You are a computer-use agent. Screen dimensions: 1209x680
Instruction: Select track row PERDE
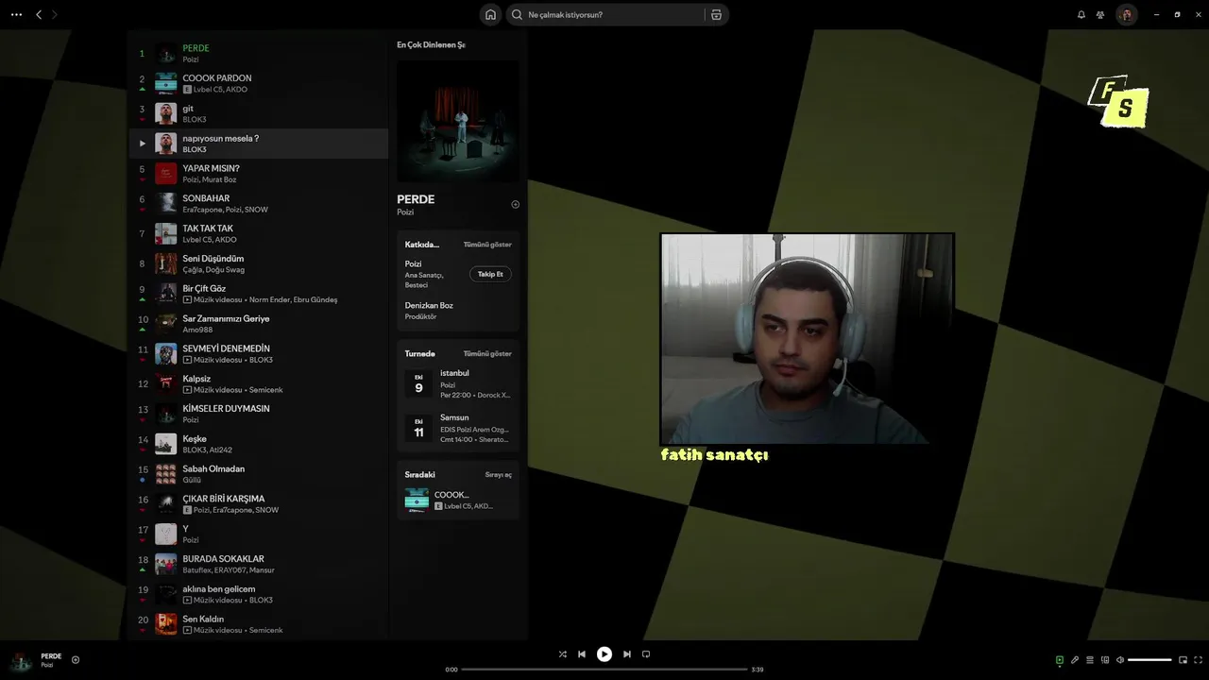258,53
